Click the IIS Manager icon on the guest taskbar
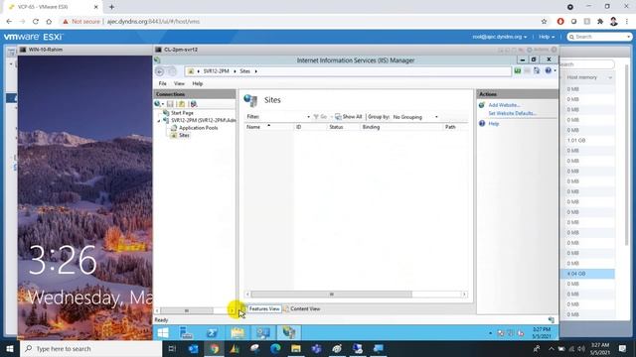The height and width of the screenshot is (357, 636). click(x=288, y=333)
